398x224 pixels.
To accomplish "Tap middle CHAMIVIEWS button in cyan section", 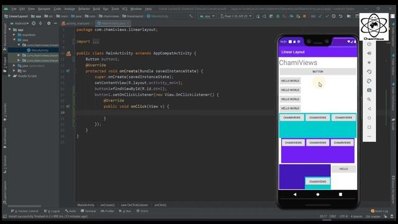I will [318, 118].
